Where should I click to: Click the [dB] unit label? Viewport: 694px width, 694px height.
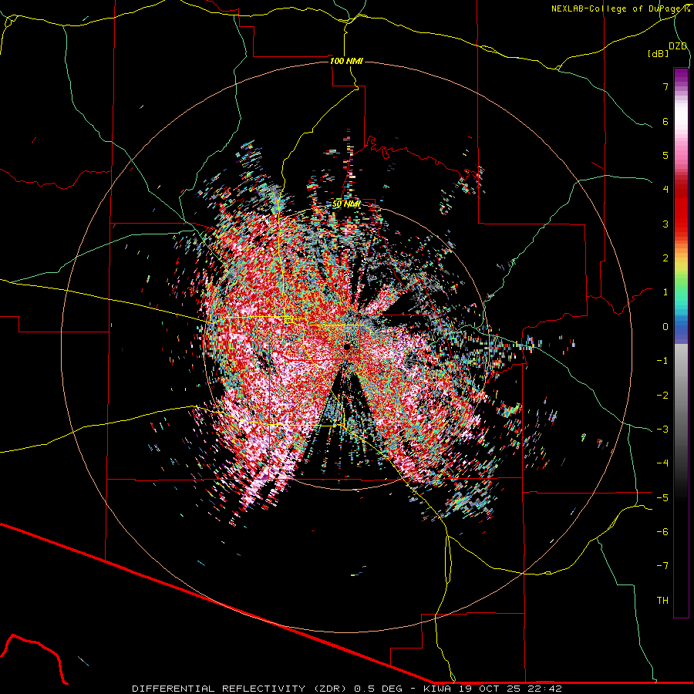tap(658, 54)
